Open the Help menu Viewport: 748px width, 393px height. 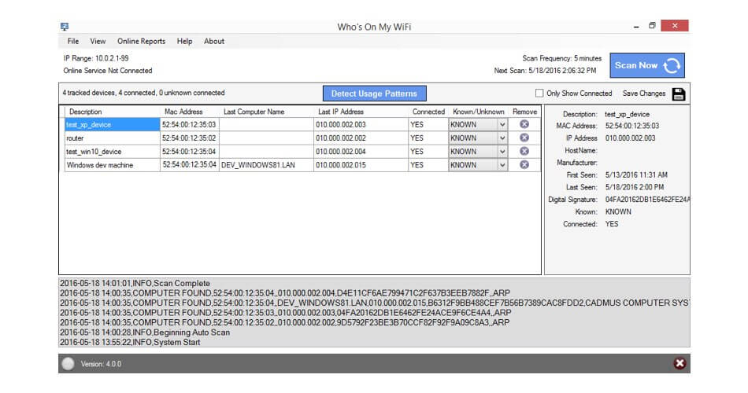184,41
